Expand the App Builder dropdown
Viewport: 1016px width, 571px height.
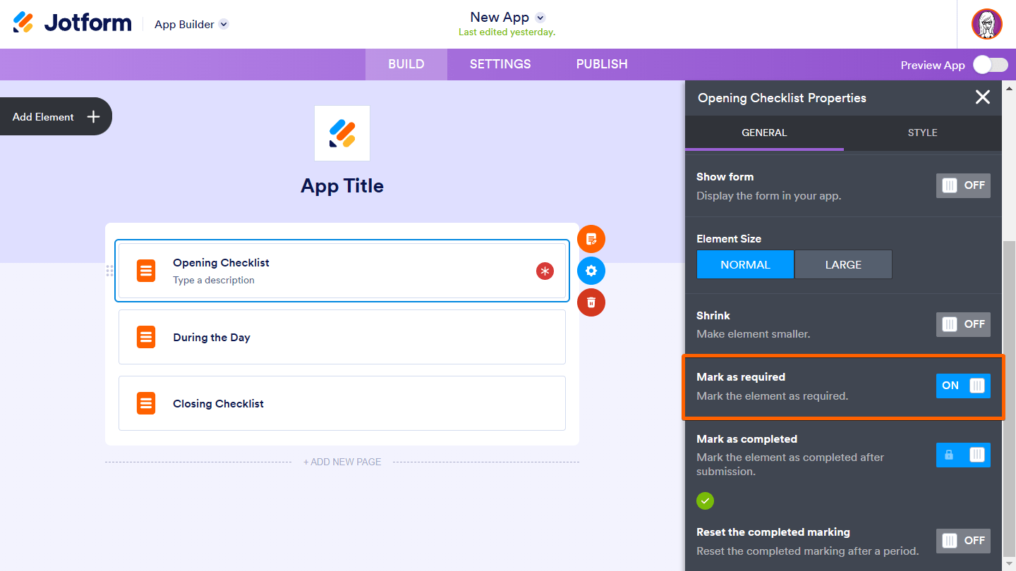(224, 24)
